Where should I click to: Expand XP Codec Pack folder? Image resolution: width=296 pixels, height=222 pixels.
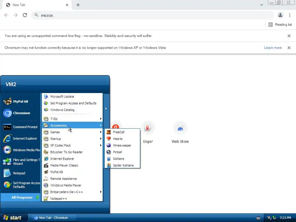(72, 145)
